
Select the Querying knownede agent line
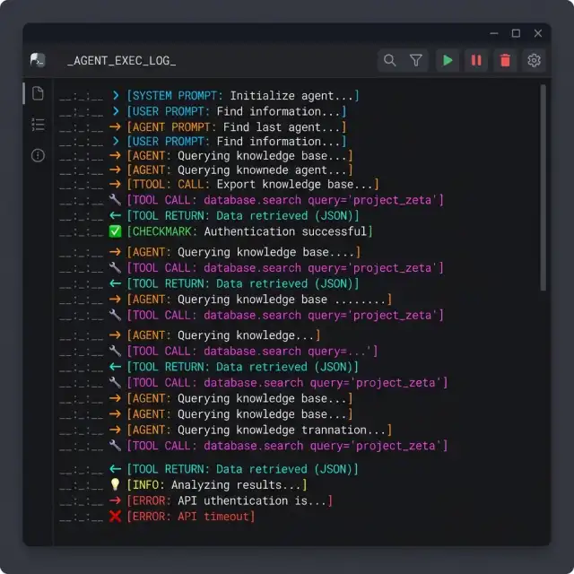239,170
